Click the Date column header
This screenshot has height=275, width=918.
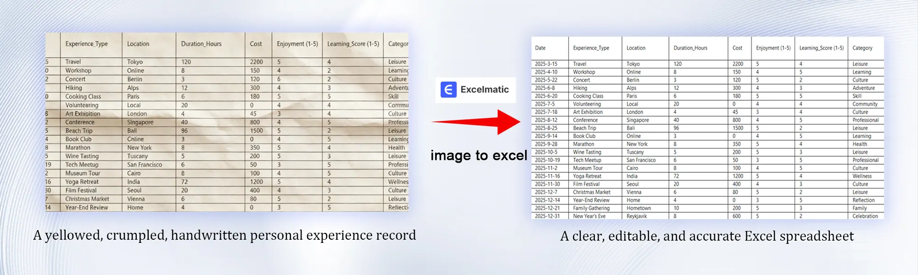coord(540,48)
